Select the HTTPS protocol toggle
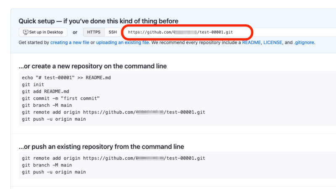This screenshot has width=336, height=189. 94,32
